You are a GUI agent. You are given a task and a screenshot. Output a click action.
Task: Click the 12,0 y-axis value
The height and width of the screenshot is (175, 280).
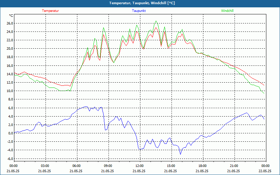tap(10, 82)
